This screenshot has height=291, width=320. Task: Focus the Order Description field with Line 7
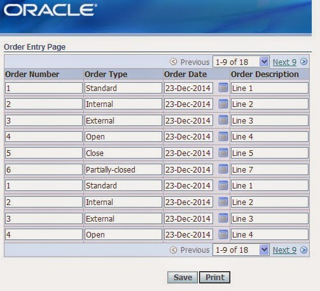tap(270, 169)
